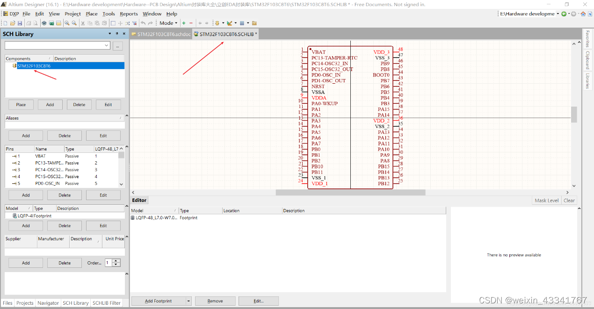Viewport: 594px width, 309px height.
Task: Decrease the Order quantity spinner
Action: tap(116, 265)
